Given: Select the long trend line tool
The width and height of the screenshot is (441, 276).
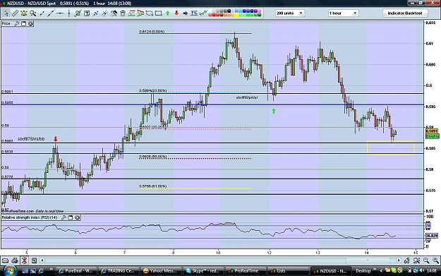Looking at the screenshot, I should [51, 13].
